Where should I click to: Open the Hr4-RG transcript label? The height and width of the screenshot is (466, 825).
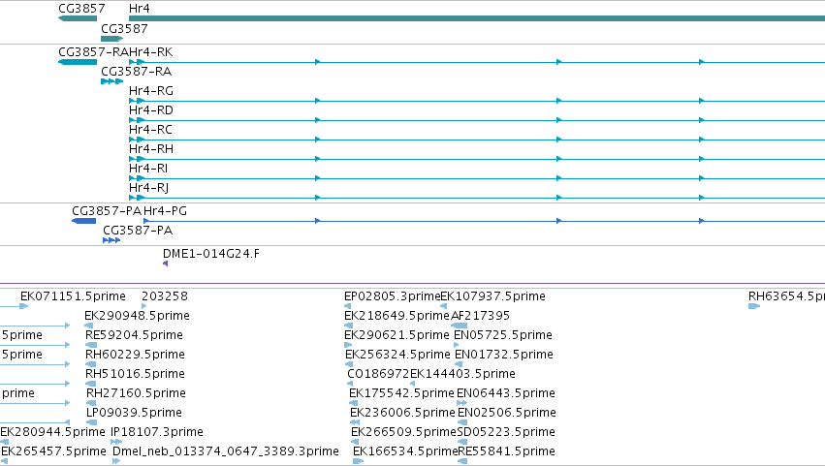coord(151,91)
